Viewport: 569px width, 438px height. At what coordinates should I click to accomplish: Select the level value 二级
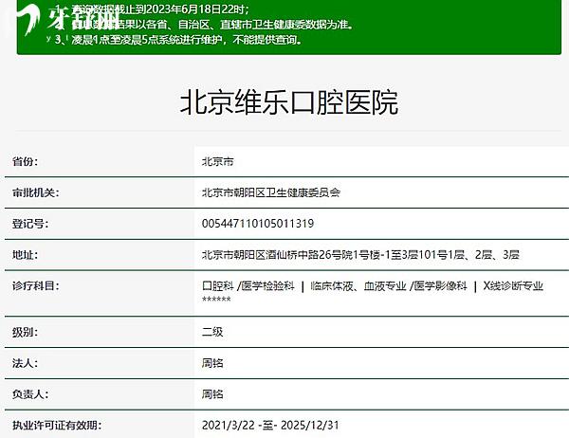click(x=212, y=332)
